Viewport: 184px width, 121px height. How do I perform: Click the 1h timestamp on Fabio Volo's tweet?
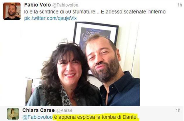pyautogui.click(x=180, y=5)
